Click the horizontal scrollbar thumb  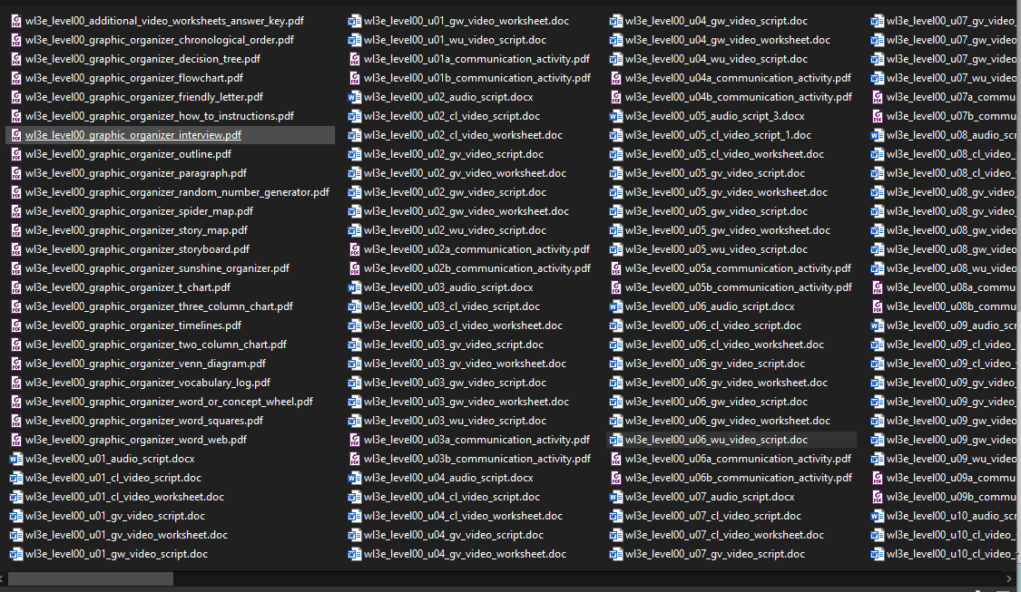[90, 578]
